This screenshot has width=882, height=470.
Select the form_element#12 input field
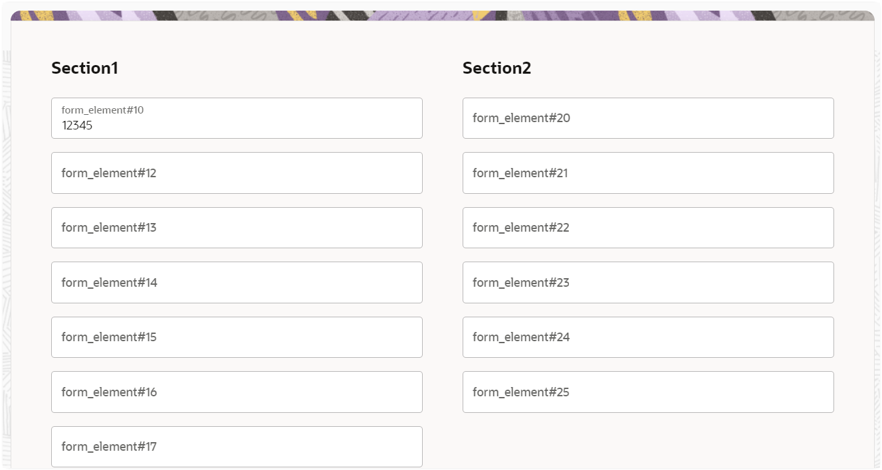click(237, 173)
